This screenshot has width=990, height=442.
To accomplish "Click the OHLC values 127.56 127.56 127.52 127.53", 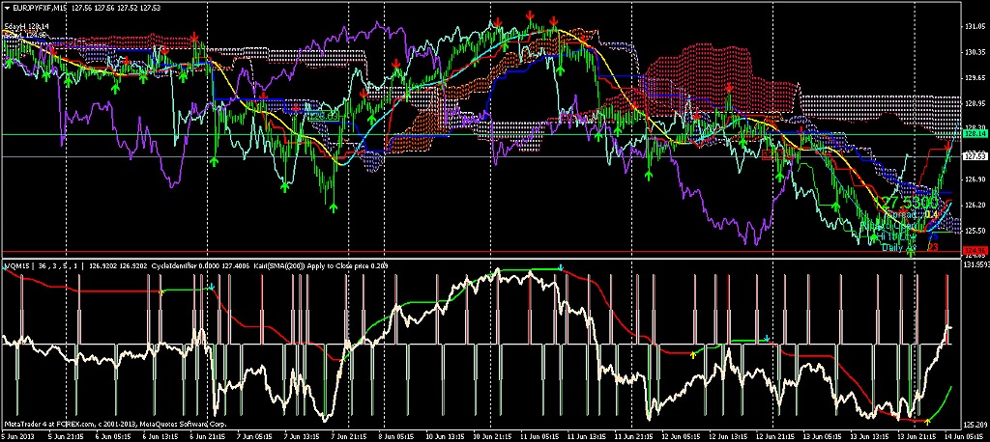I will pos(116,8).
